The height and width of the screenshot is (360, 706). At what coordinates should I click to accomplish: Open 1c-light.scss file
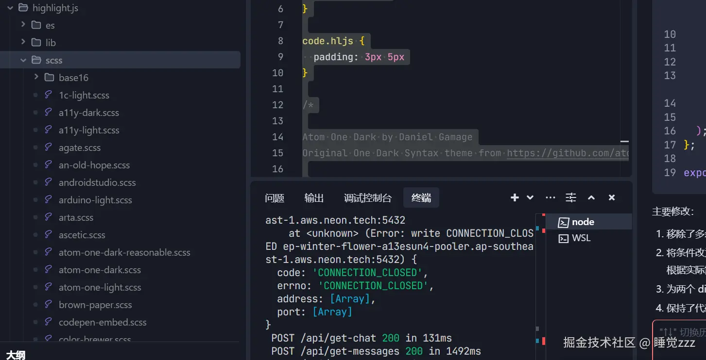pos(84,95)
